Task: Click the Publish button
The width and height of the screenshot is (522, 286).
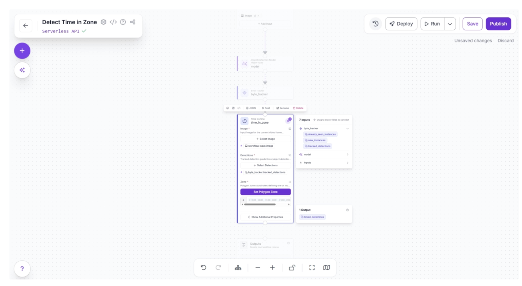Action: click(x=498, y=24)
